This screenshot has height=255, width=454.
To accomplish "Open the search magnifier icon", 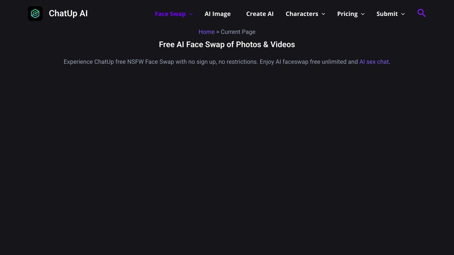I will coord(421,13).
